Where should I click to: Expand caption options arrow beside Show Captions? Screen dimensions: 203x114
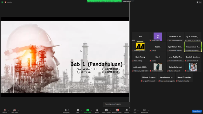pyautogui.click(x=110, y=110)
